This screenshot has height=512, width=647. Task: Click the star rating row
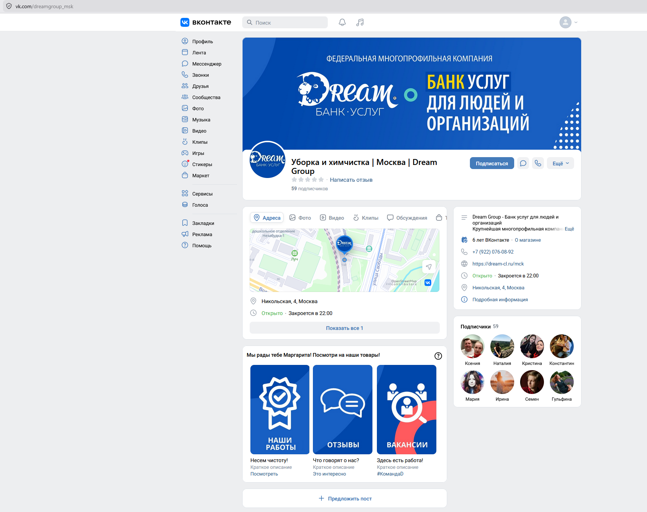coord(308,179)
